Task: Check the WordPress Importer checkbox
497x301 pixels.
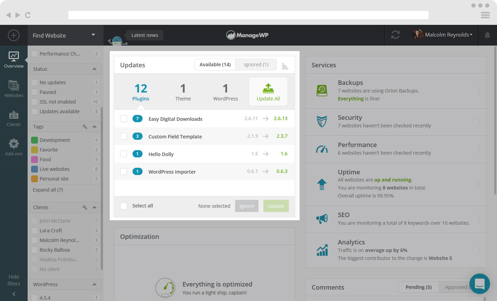Action: 124,172
